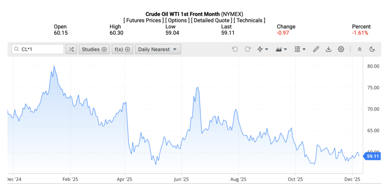The image size is (385, 184).
Task: Select the pencil drawing tool
Action: [x=316, y=49]
